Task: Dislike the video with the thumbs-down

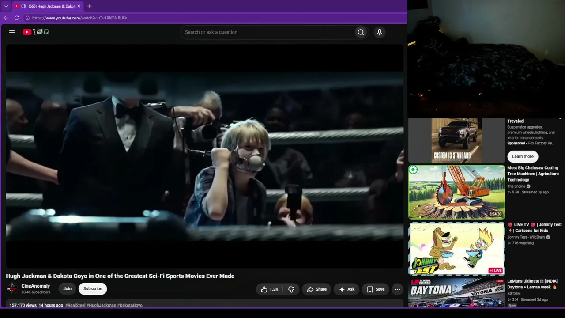Action: click(x=291, y=289)
